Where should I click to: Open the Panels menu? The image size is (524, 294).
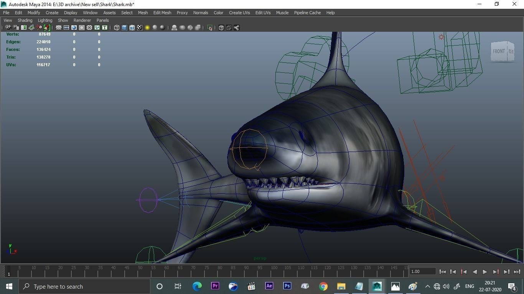click(x=102, y=20)
